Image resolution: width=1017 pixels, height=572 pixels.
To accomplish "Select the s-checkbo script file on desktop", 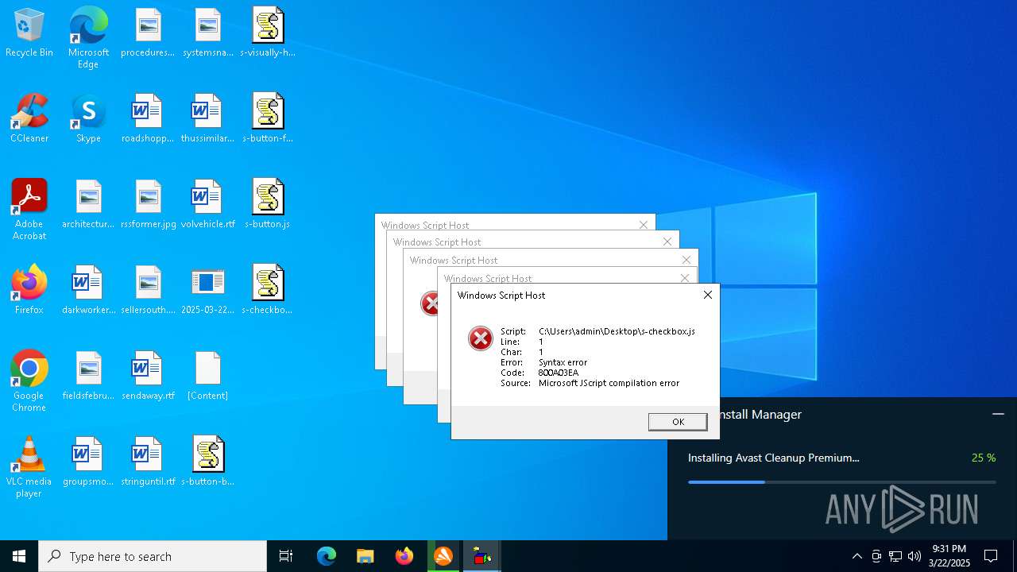I will tap(268, 291).
